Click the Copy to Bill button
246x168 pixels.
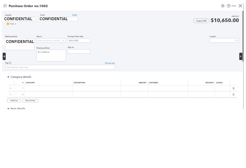pyautogui.click(x=201, y=21)
